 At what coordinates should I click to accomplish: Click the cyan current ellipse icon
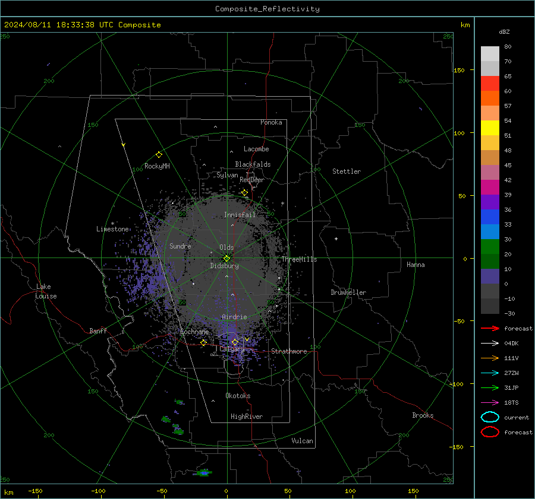tap(490, 417)
